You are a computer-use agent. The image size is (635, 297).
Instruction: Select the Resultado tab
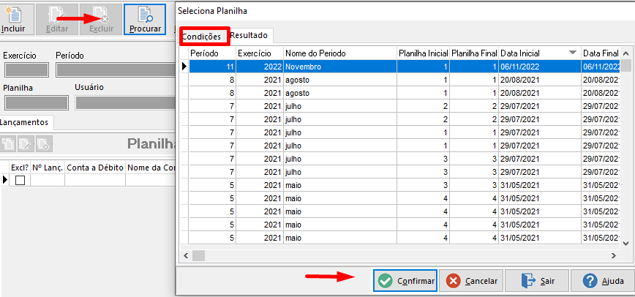249,35
